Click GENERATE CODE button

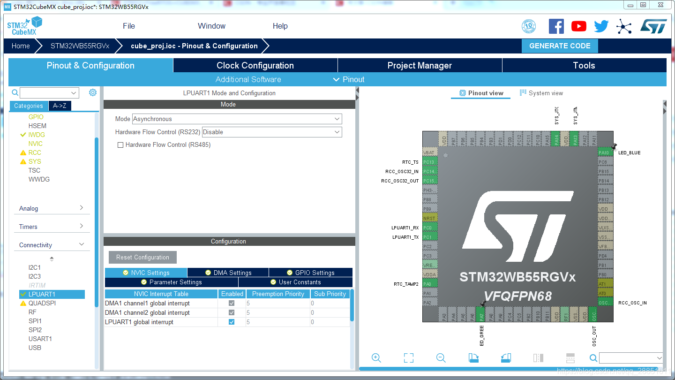coord(560,46)
